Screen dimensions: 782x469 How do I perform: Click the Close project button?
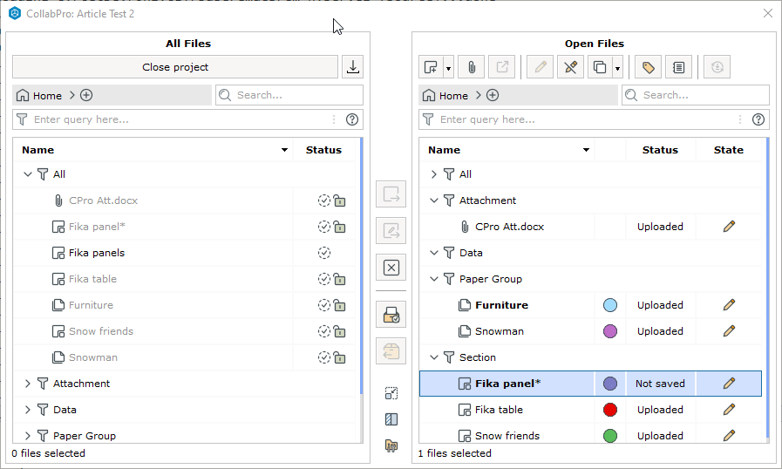click(x=175, y=67)
